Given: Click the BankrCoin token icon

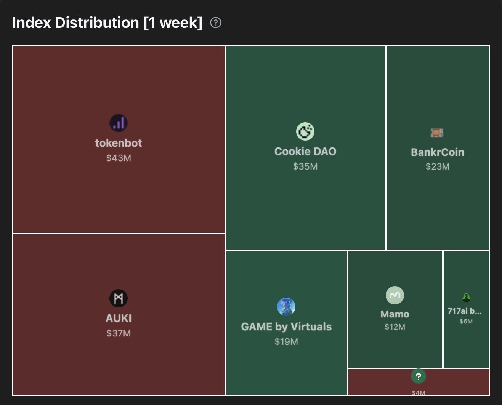Looking at the screenshot, I should 437,133.
